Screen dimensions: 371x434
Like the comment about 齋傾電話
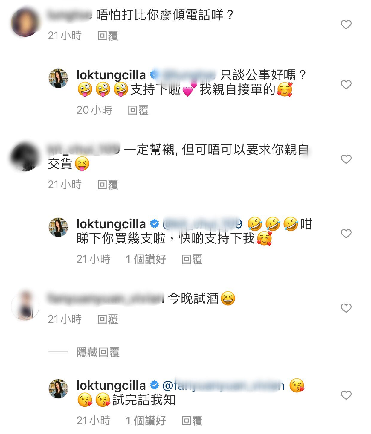346,25
